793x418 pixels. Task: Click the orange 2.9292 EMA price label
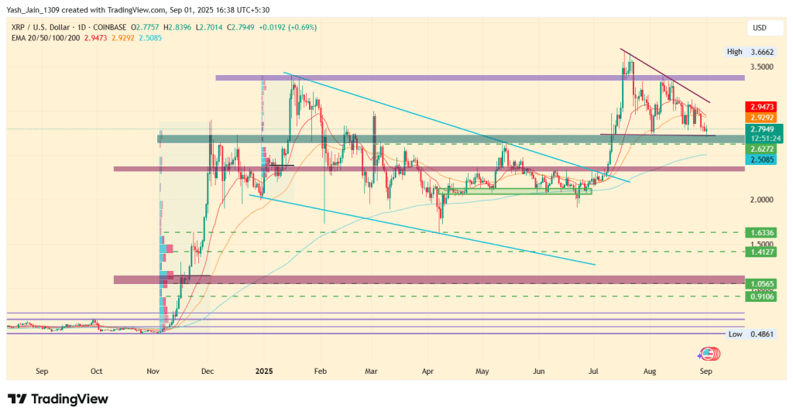coord(762,118)
